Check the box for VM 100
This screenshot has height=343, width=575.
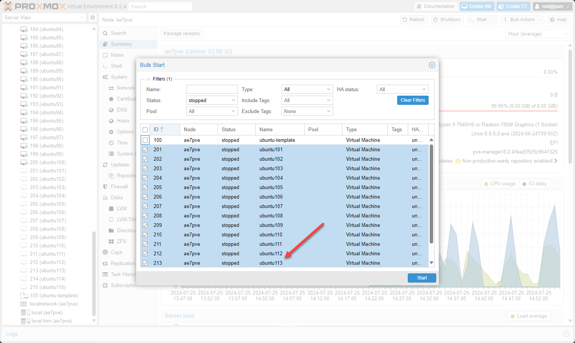[145, 140]
